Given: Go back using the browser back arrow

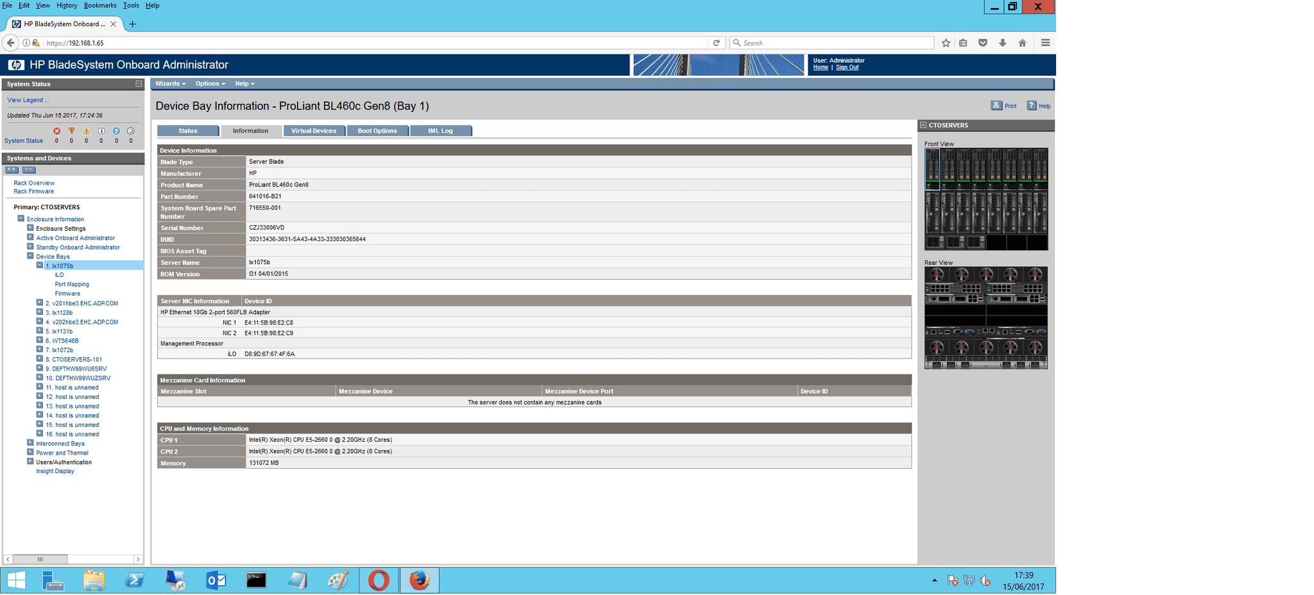Looking at the screenshot, I should pos(11,43).
